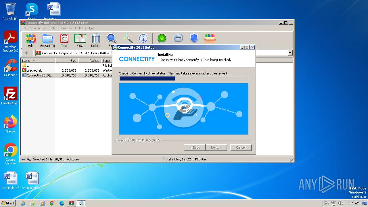Sort by the Name column header

(x=38, y=61)
